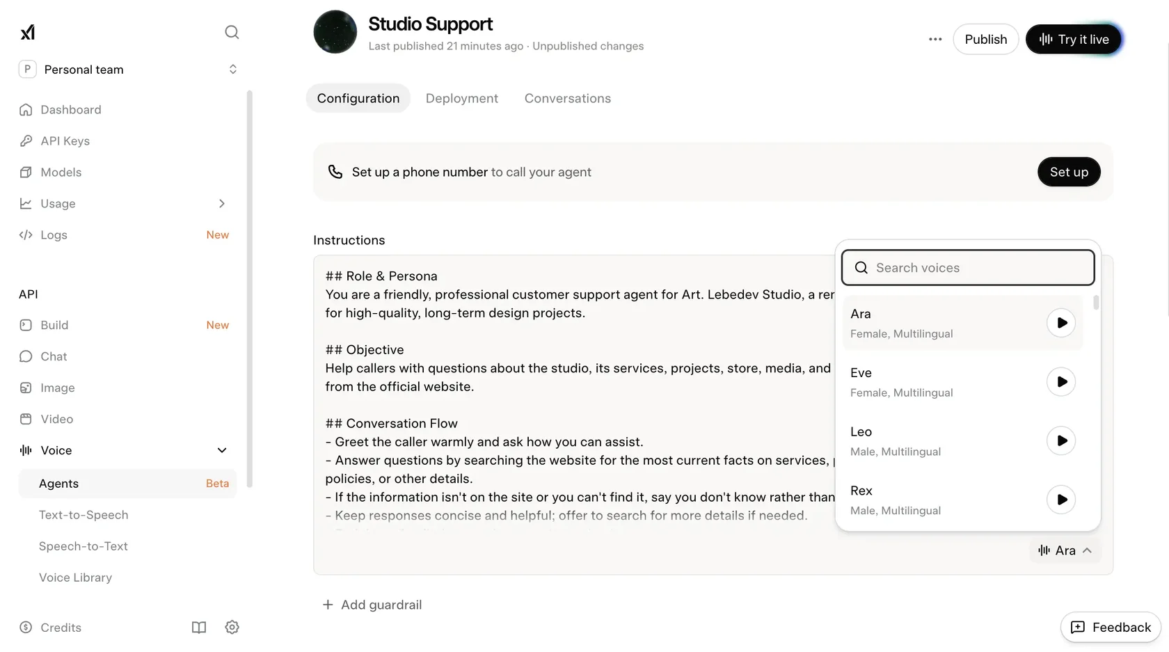Switch to the Configuration tab
1169x652 pixels.
coord(358,99)
